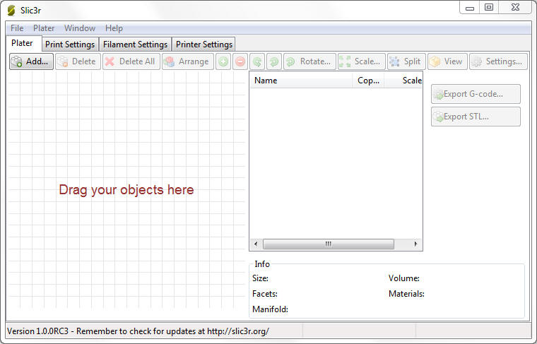Minimize the Slic3r window
537x344 pixels.
point(470,8)
